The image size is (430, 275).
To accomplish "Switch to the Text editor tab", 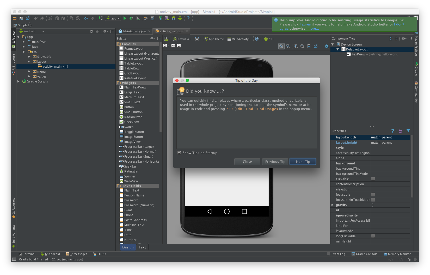I will point(142,247).
